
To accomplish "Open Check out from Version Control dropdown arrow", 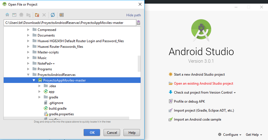I will tap(235, 92).
